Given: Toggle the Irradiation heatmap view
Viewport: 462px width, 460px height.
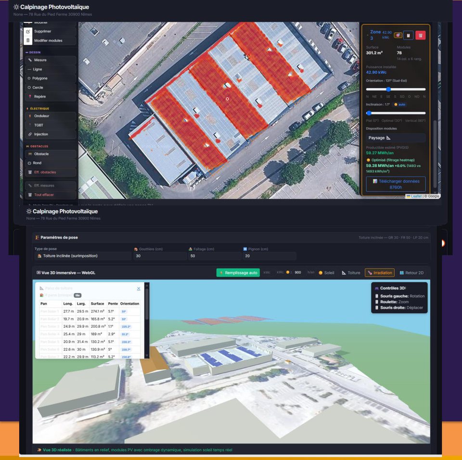Looking at the screenshot, I should (379, 273).
